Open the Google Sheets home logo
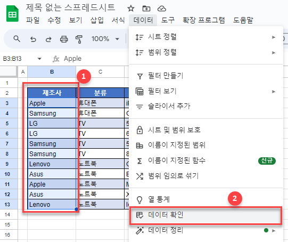Viewport: 288px width, 242px height. coord(12,14)
